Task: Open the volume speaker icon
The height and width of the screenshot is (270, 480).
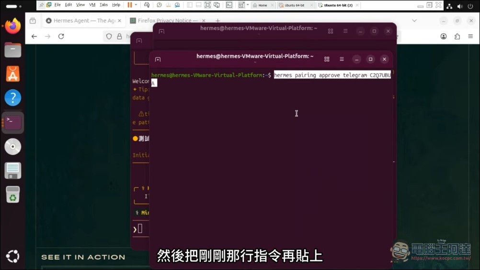Action: click(460, 6)
